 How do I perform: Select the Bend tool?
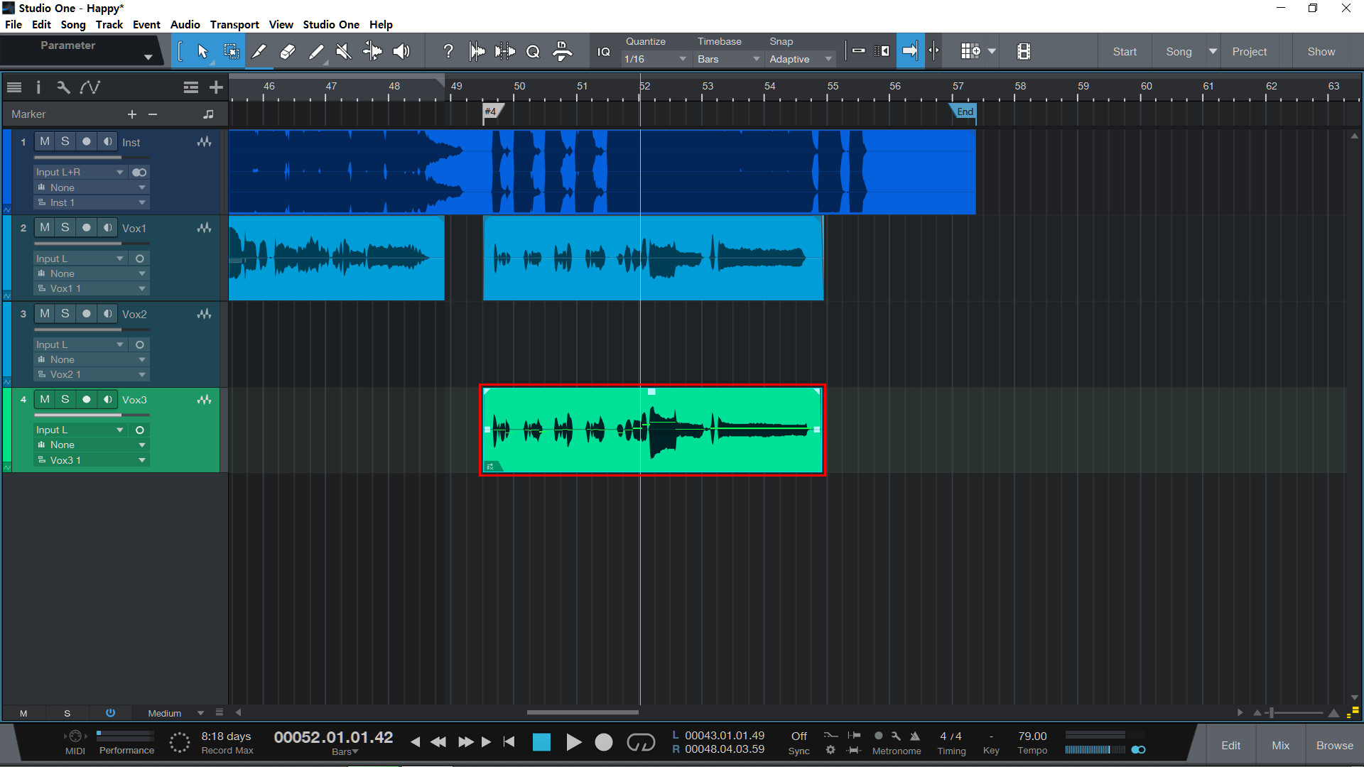[372, 51]
